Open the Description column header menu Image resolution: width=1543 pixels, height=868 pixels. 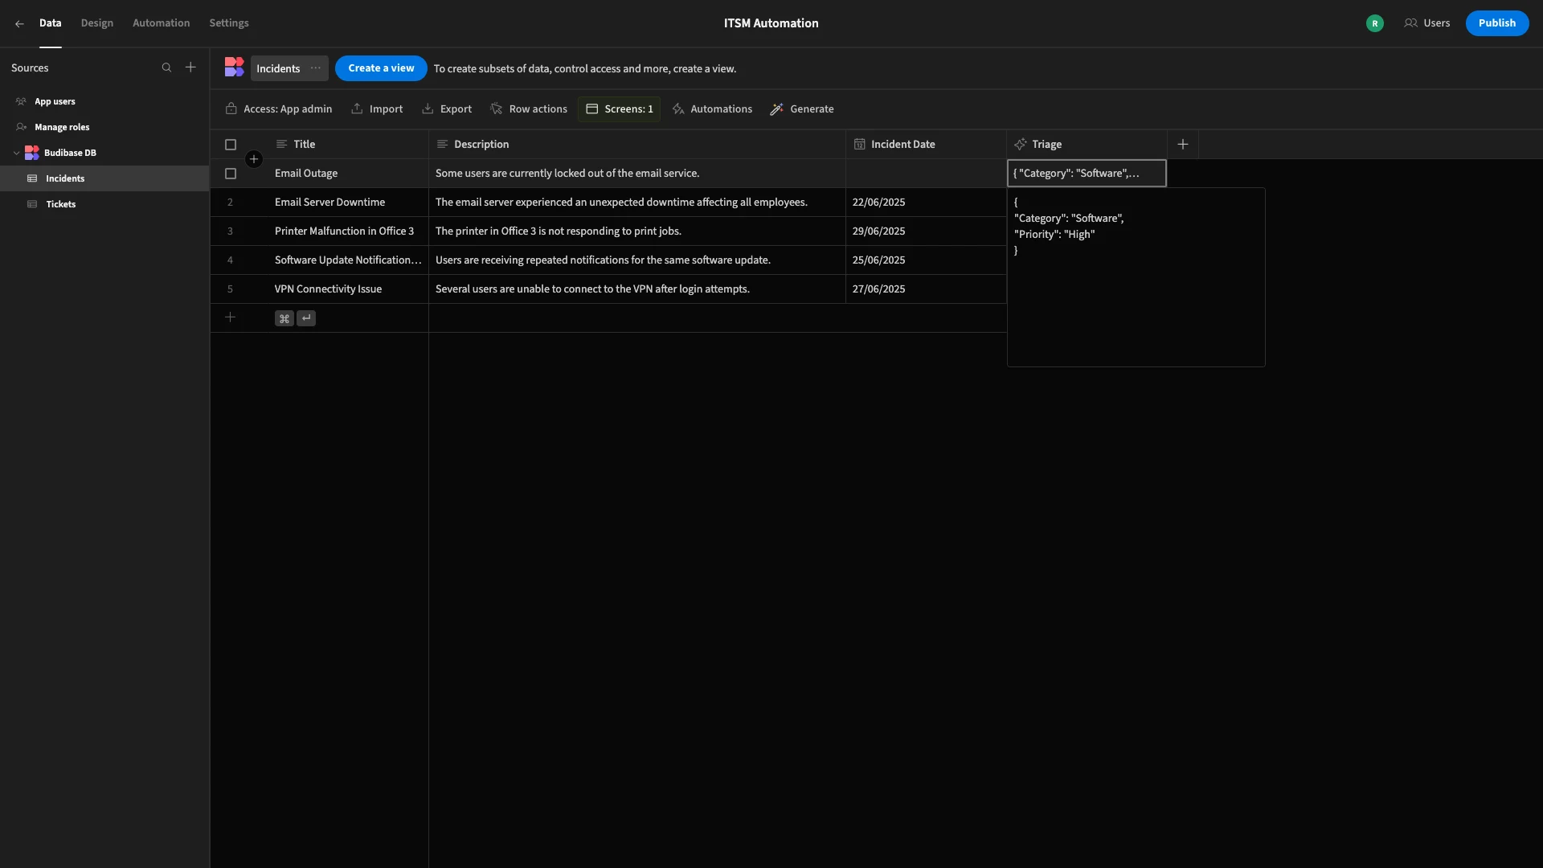click(636, 144)
